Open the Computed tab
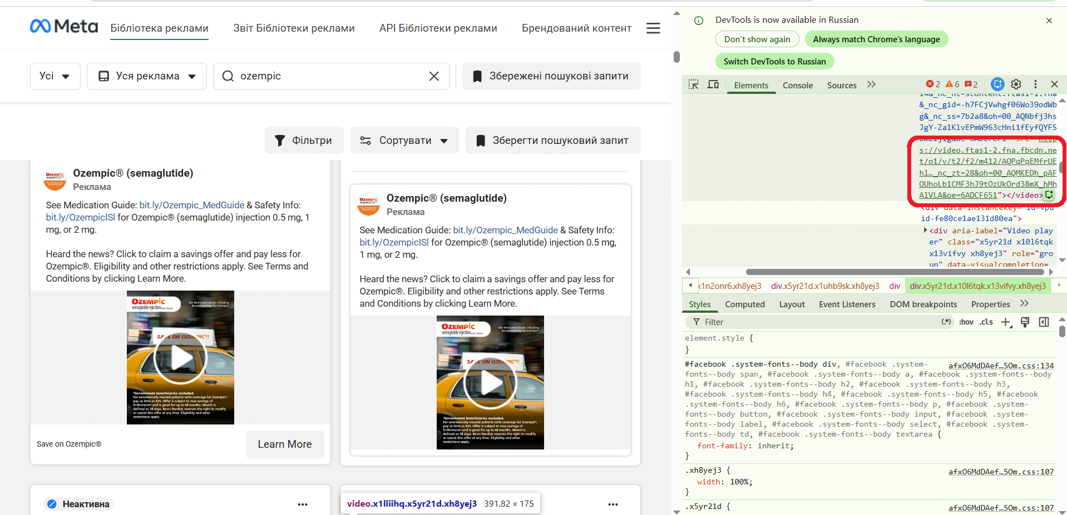 click(x=745, y=304)
